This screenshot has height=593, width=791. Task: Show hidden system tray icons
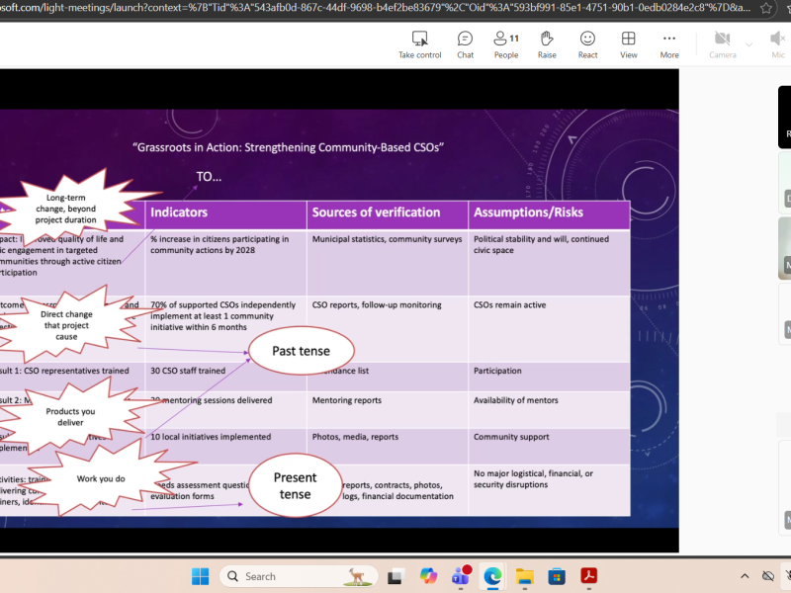coord(744,576)
